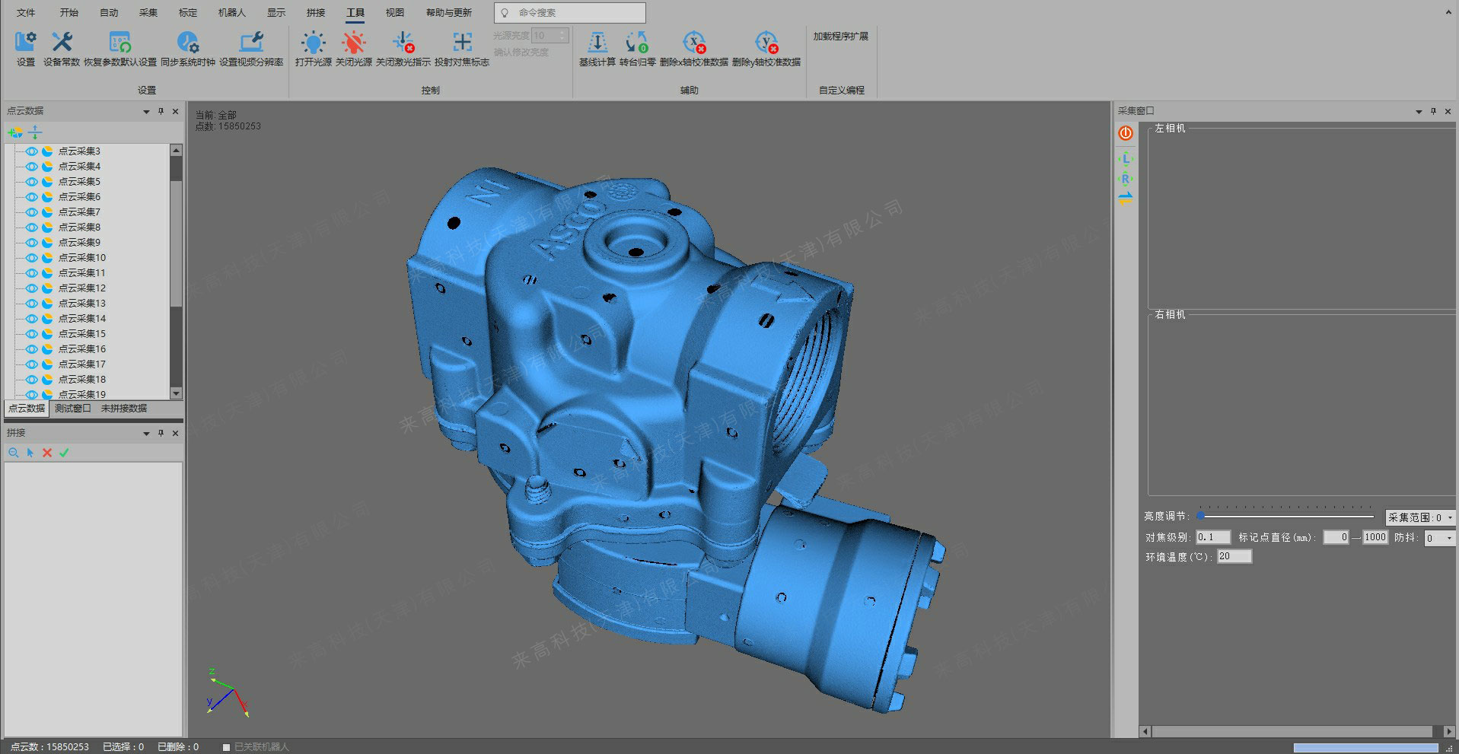Click the 设备常数 wrench icon
The width and height of the screenshot is (1459, 754).
tap(62, 43)
